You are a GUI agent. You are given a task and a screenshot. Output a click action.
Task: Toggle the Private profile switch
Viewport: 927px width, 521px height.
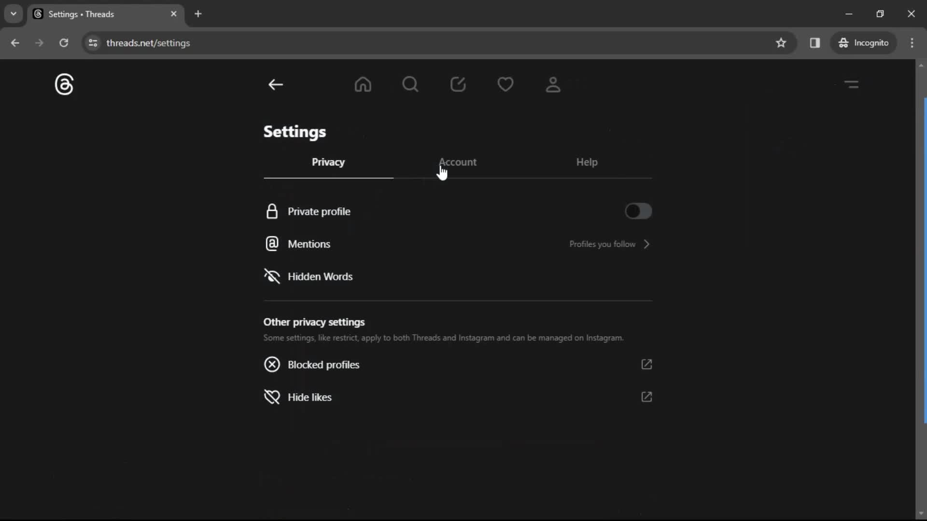tap(639, 211)
